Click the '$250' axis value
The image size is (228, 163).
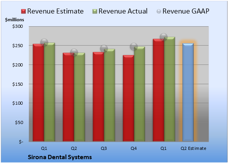pyautogui.click(x=17, y=46)
